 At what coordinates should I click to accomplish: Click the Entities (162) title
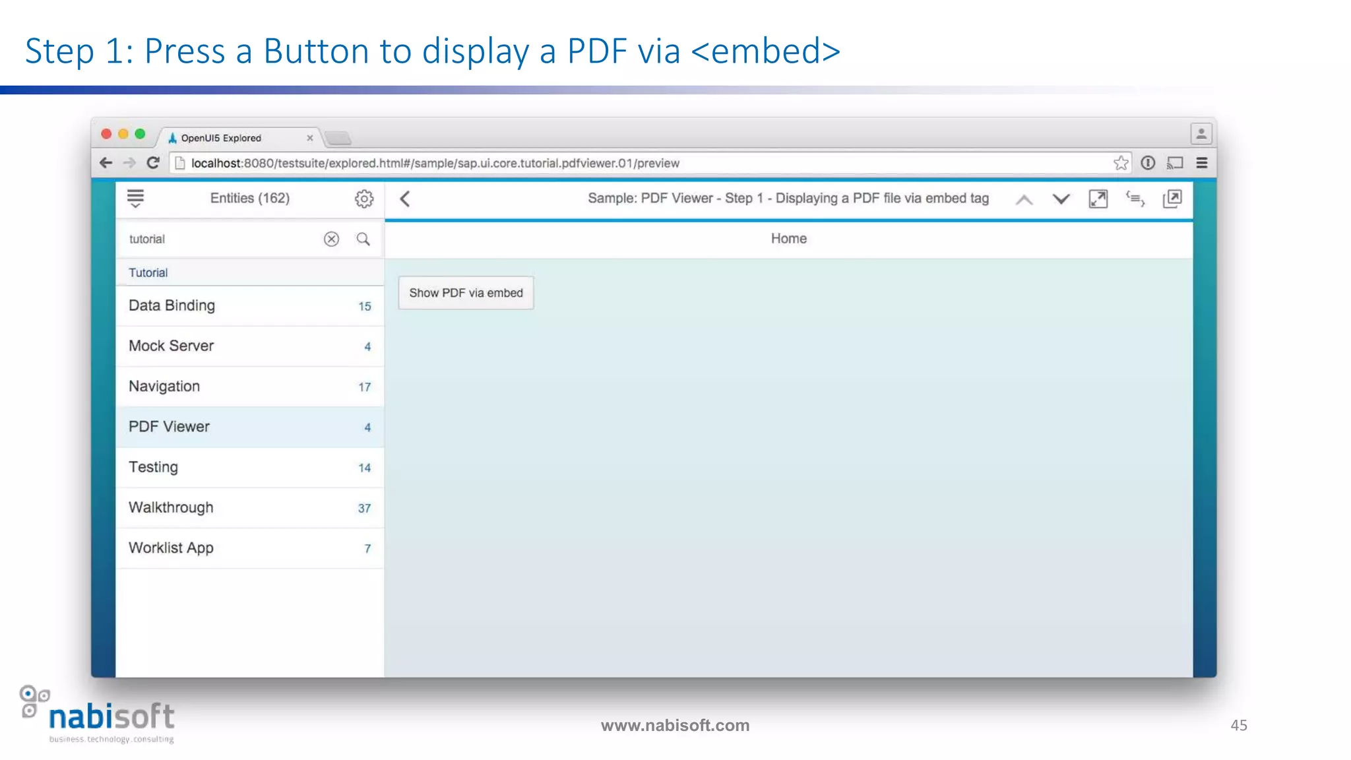[250, 198]
